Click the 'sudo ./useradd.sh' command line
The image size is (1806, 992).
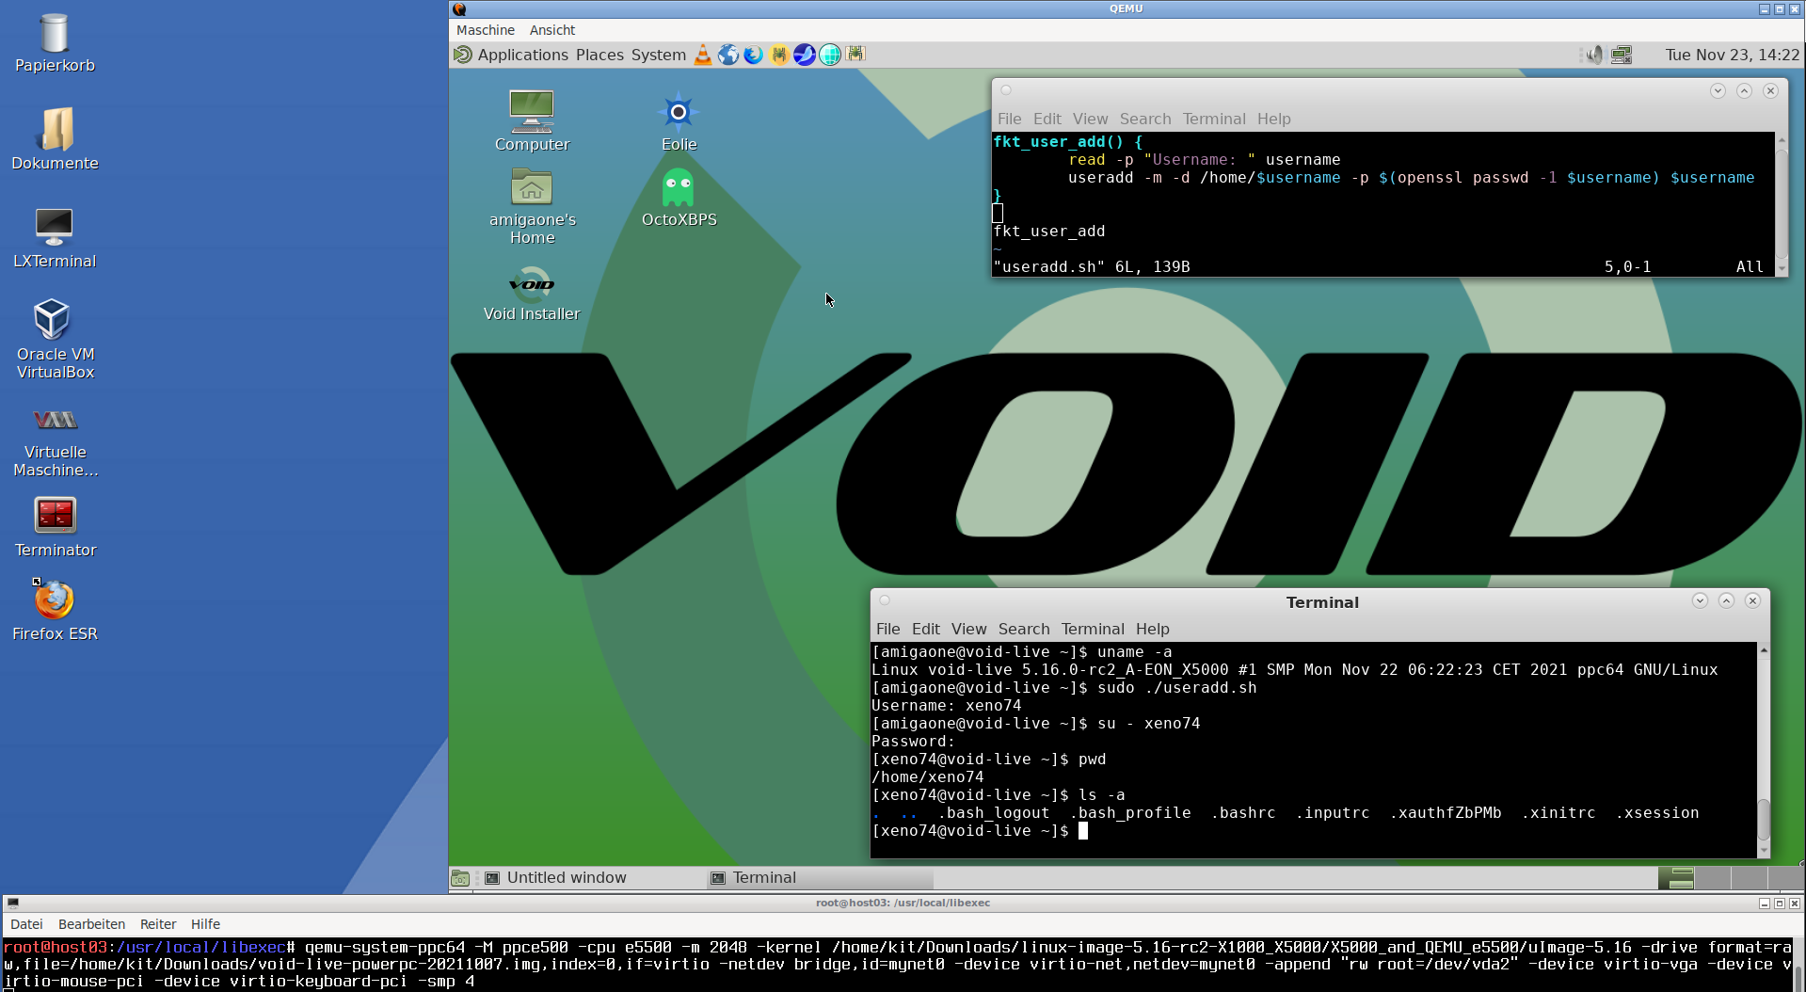(1064, 688)
